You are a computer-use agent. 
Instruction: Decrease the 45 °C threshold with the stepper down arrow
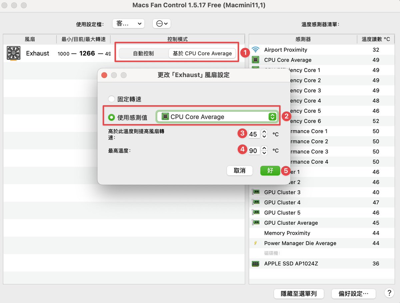pos(264,136)
